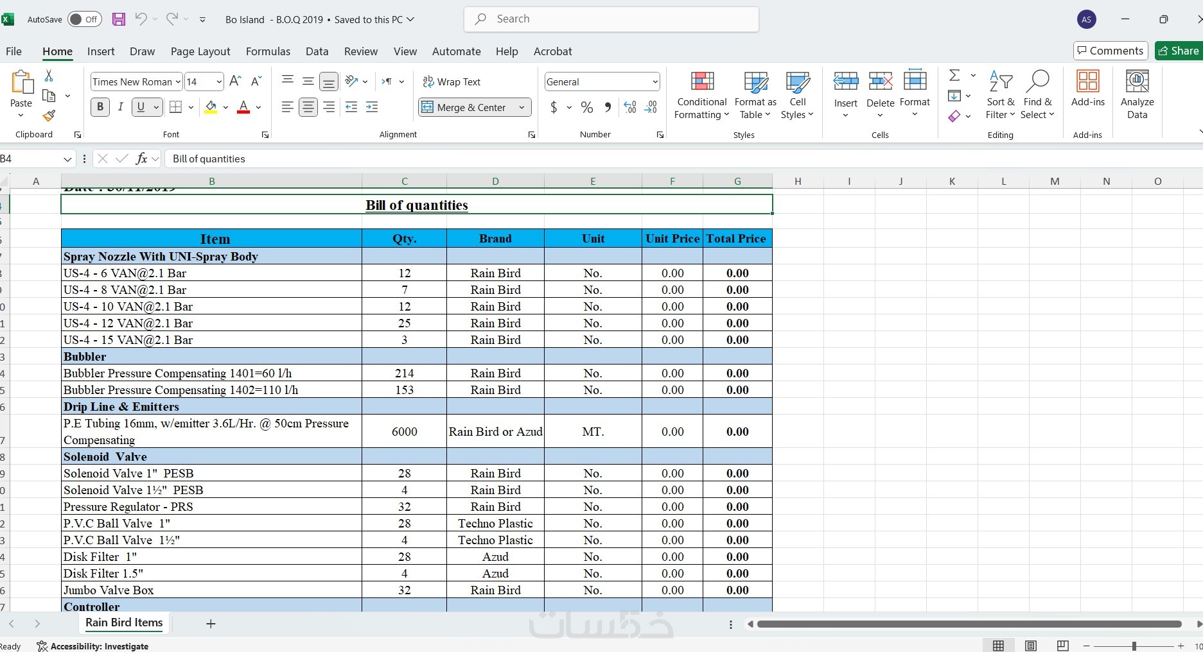Image resolution: width=1203 pixels, height=652 pixels.
Task: Open the Conditional Formatting menu
Action: coord(702,94)
